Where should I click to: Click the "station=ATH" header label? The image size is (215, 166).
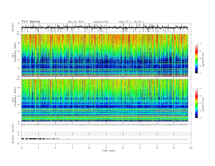click(x=101, y=22)
